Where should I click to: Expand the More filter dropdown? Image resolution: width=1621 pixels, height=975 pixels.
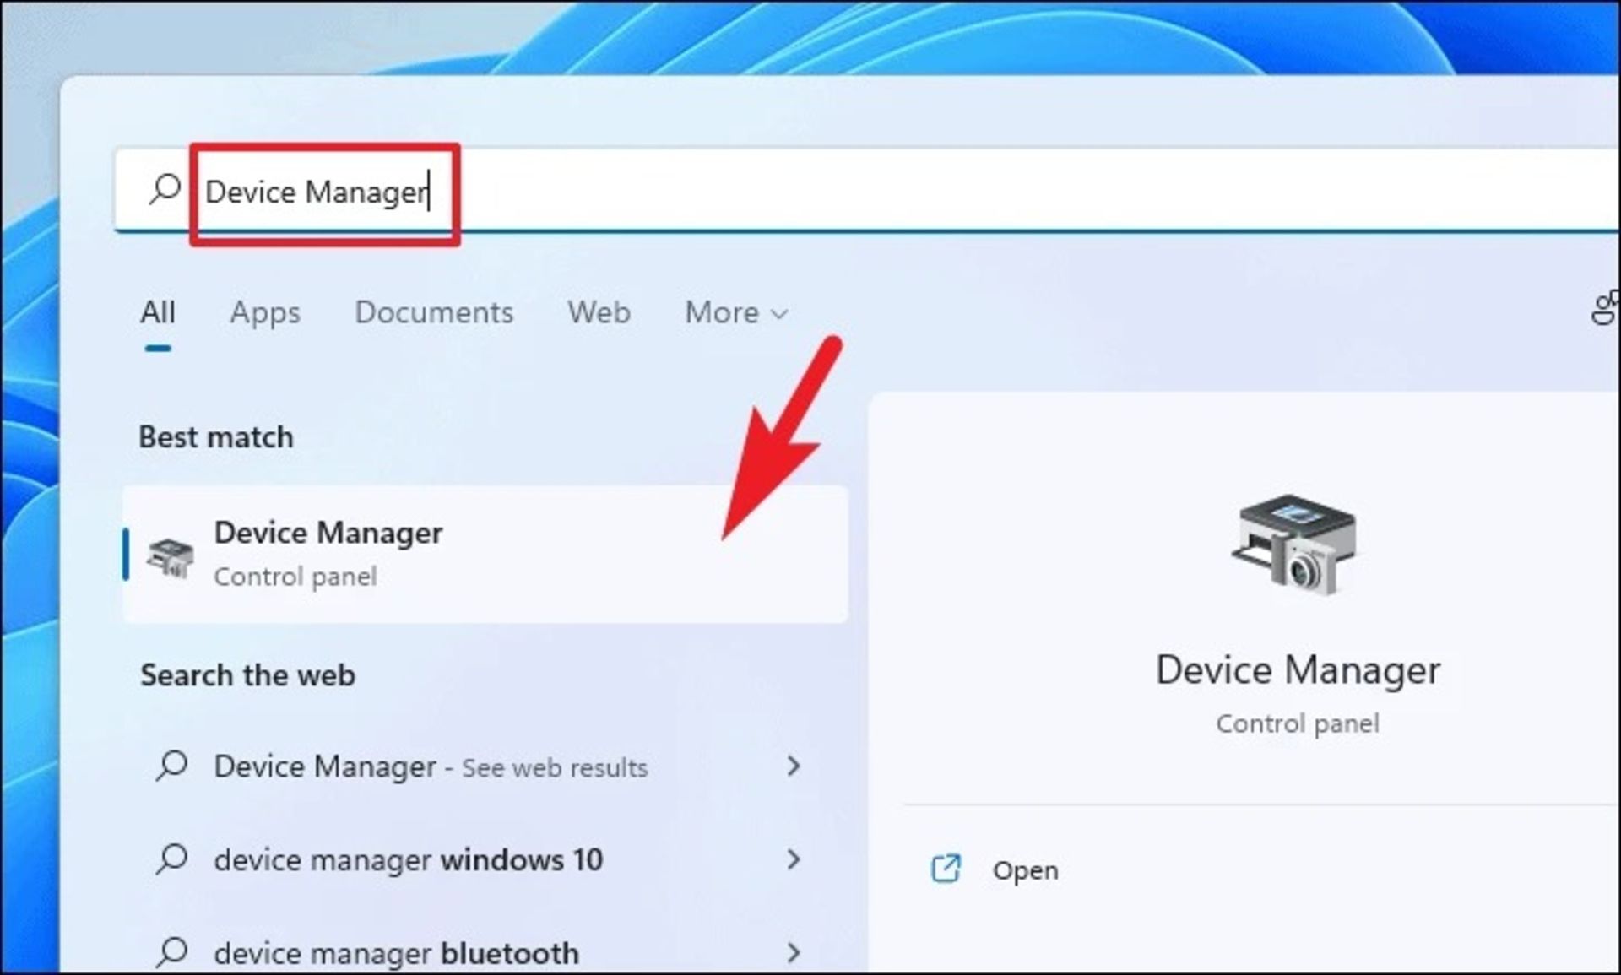click(735, 313)
